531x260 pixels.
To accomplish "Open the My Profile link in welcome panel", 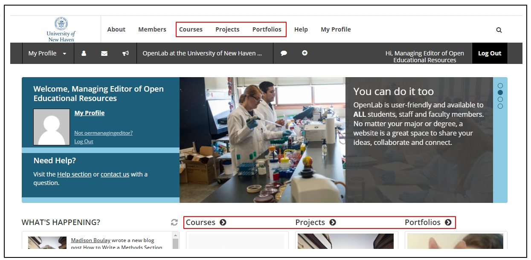I will coord(90,113).
